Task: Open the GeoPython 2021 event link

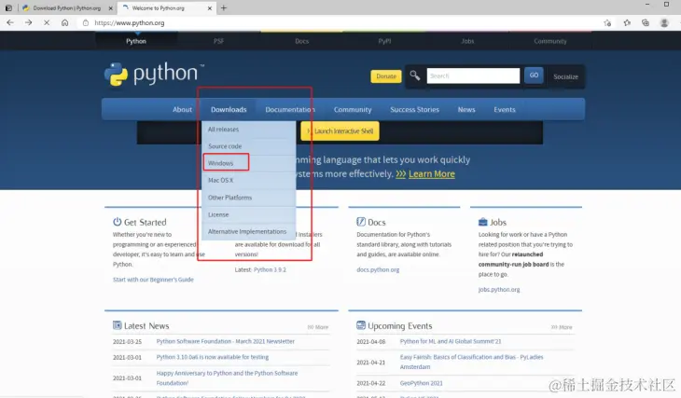Action: (x=422, y=383)
